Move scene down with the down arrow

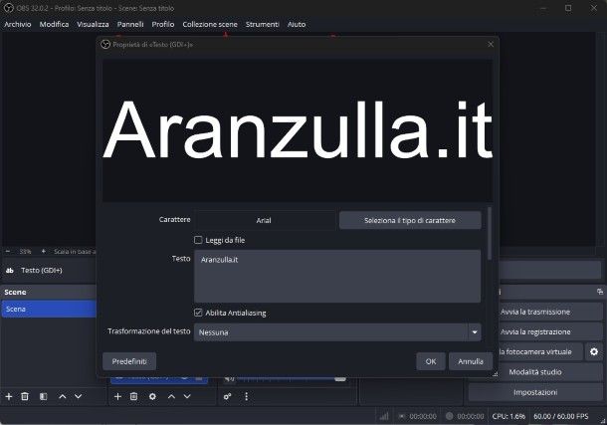pyautogui.click(x=79, y=396)
